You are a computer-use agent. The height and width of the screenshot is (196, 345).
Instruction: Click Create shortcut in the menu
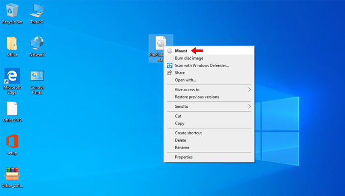click(188, 133)
